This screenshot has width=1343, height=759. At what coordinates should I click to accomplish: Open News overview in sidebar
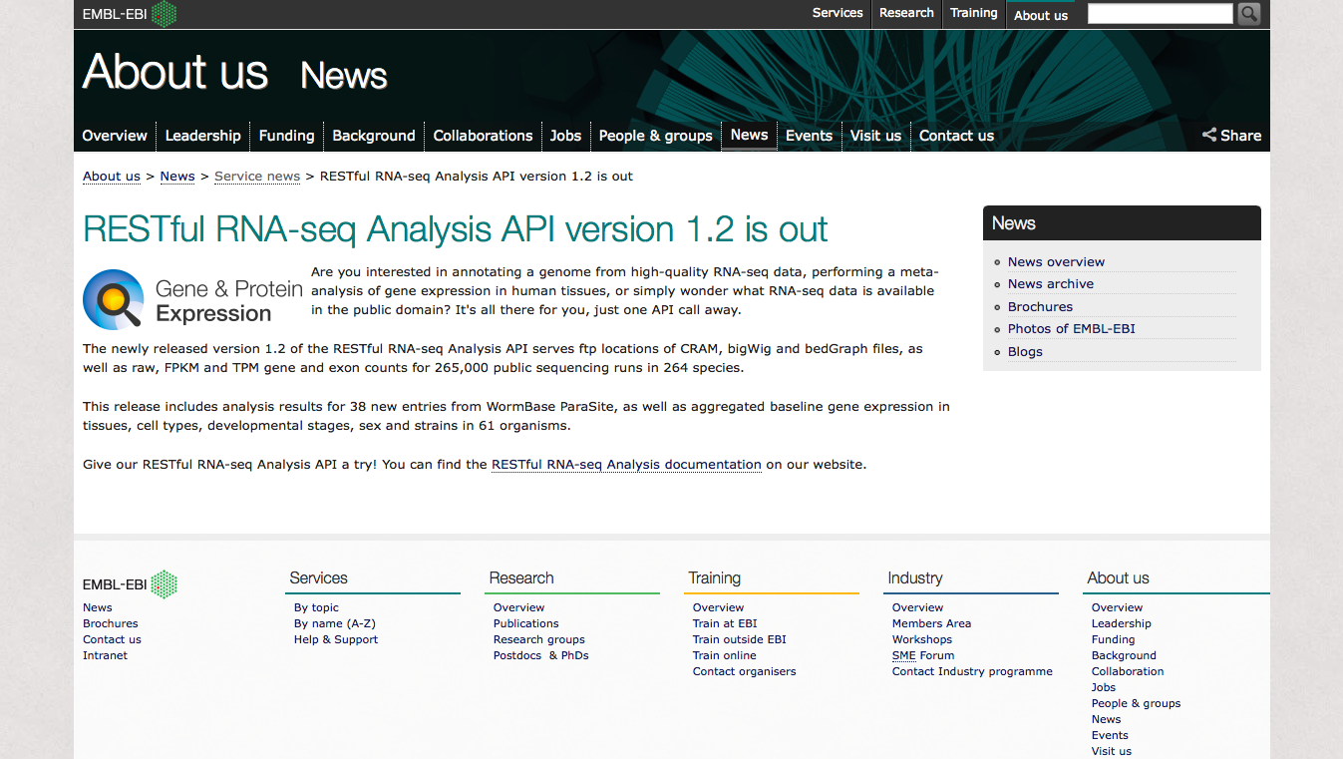pos(1056,262)
